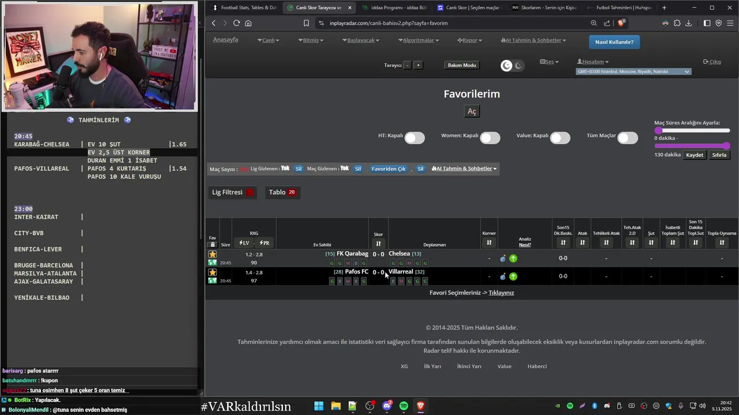
Task: Click the Nasıl Kullanılır? button
Action: [x=614, y=42]
